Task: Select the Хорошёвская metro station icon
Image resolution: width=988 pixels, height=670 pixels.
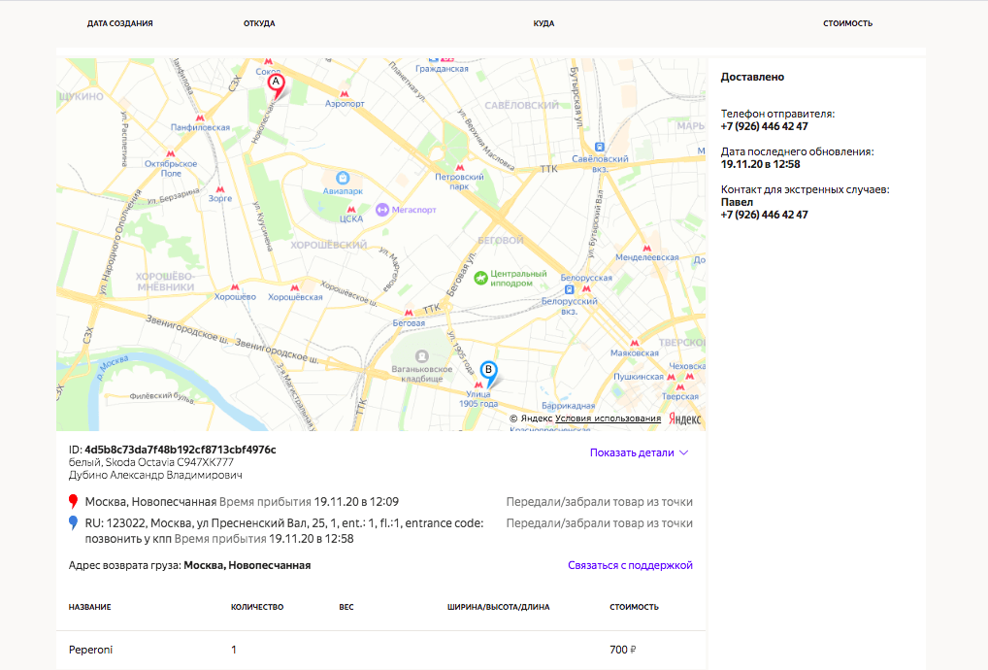Action: [294, 287]
